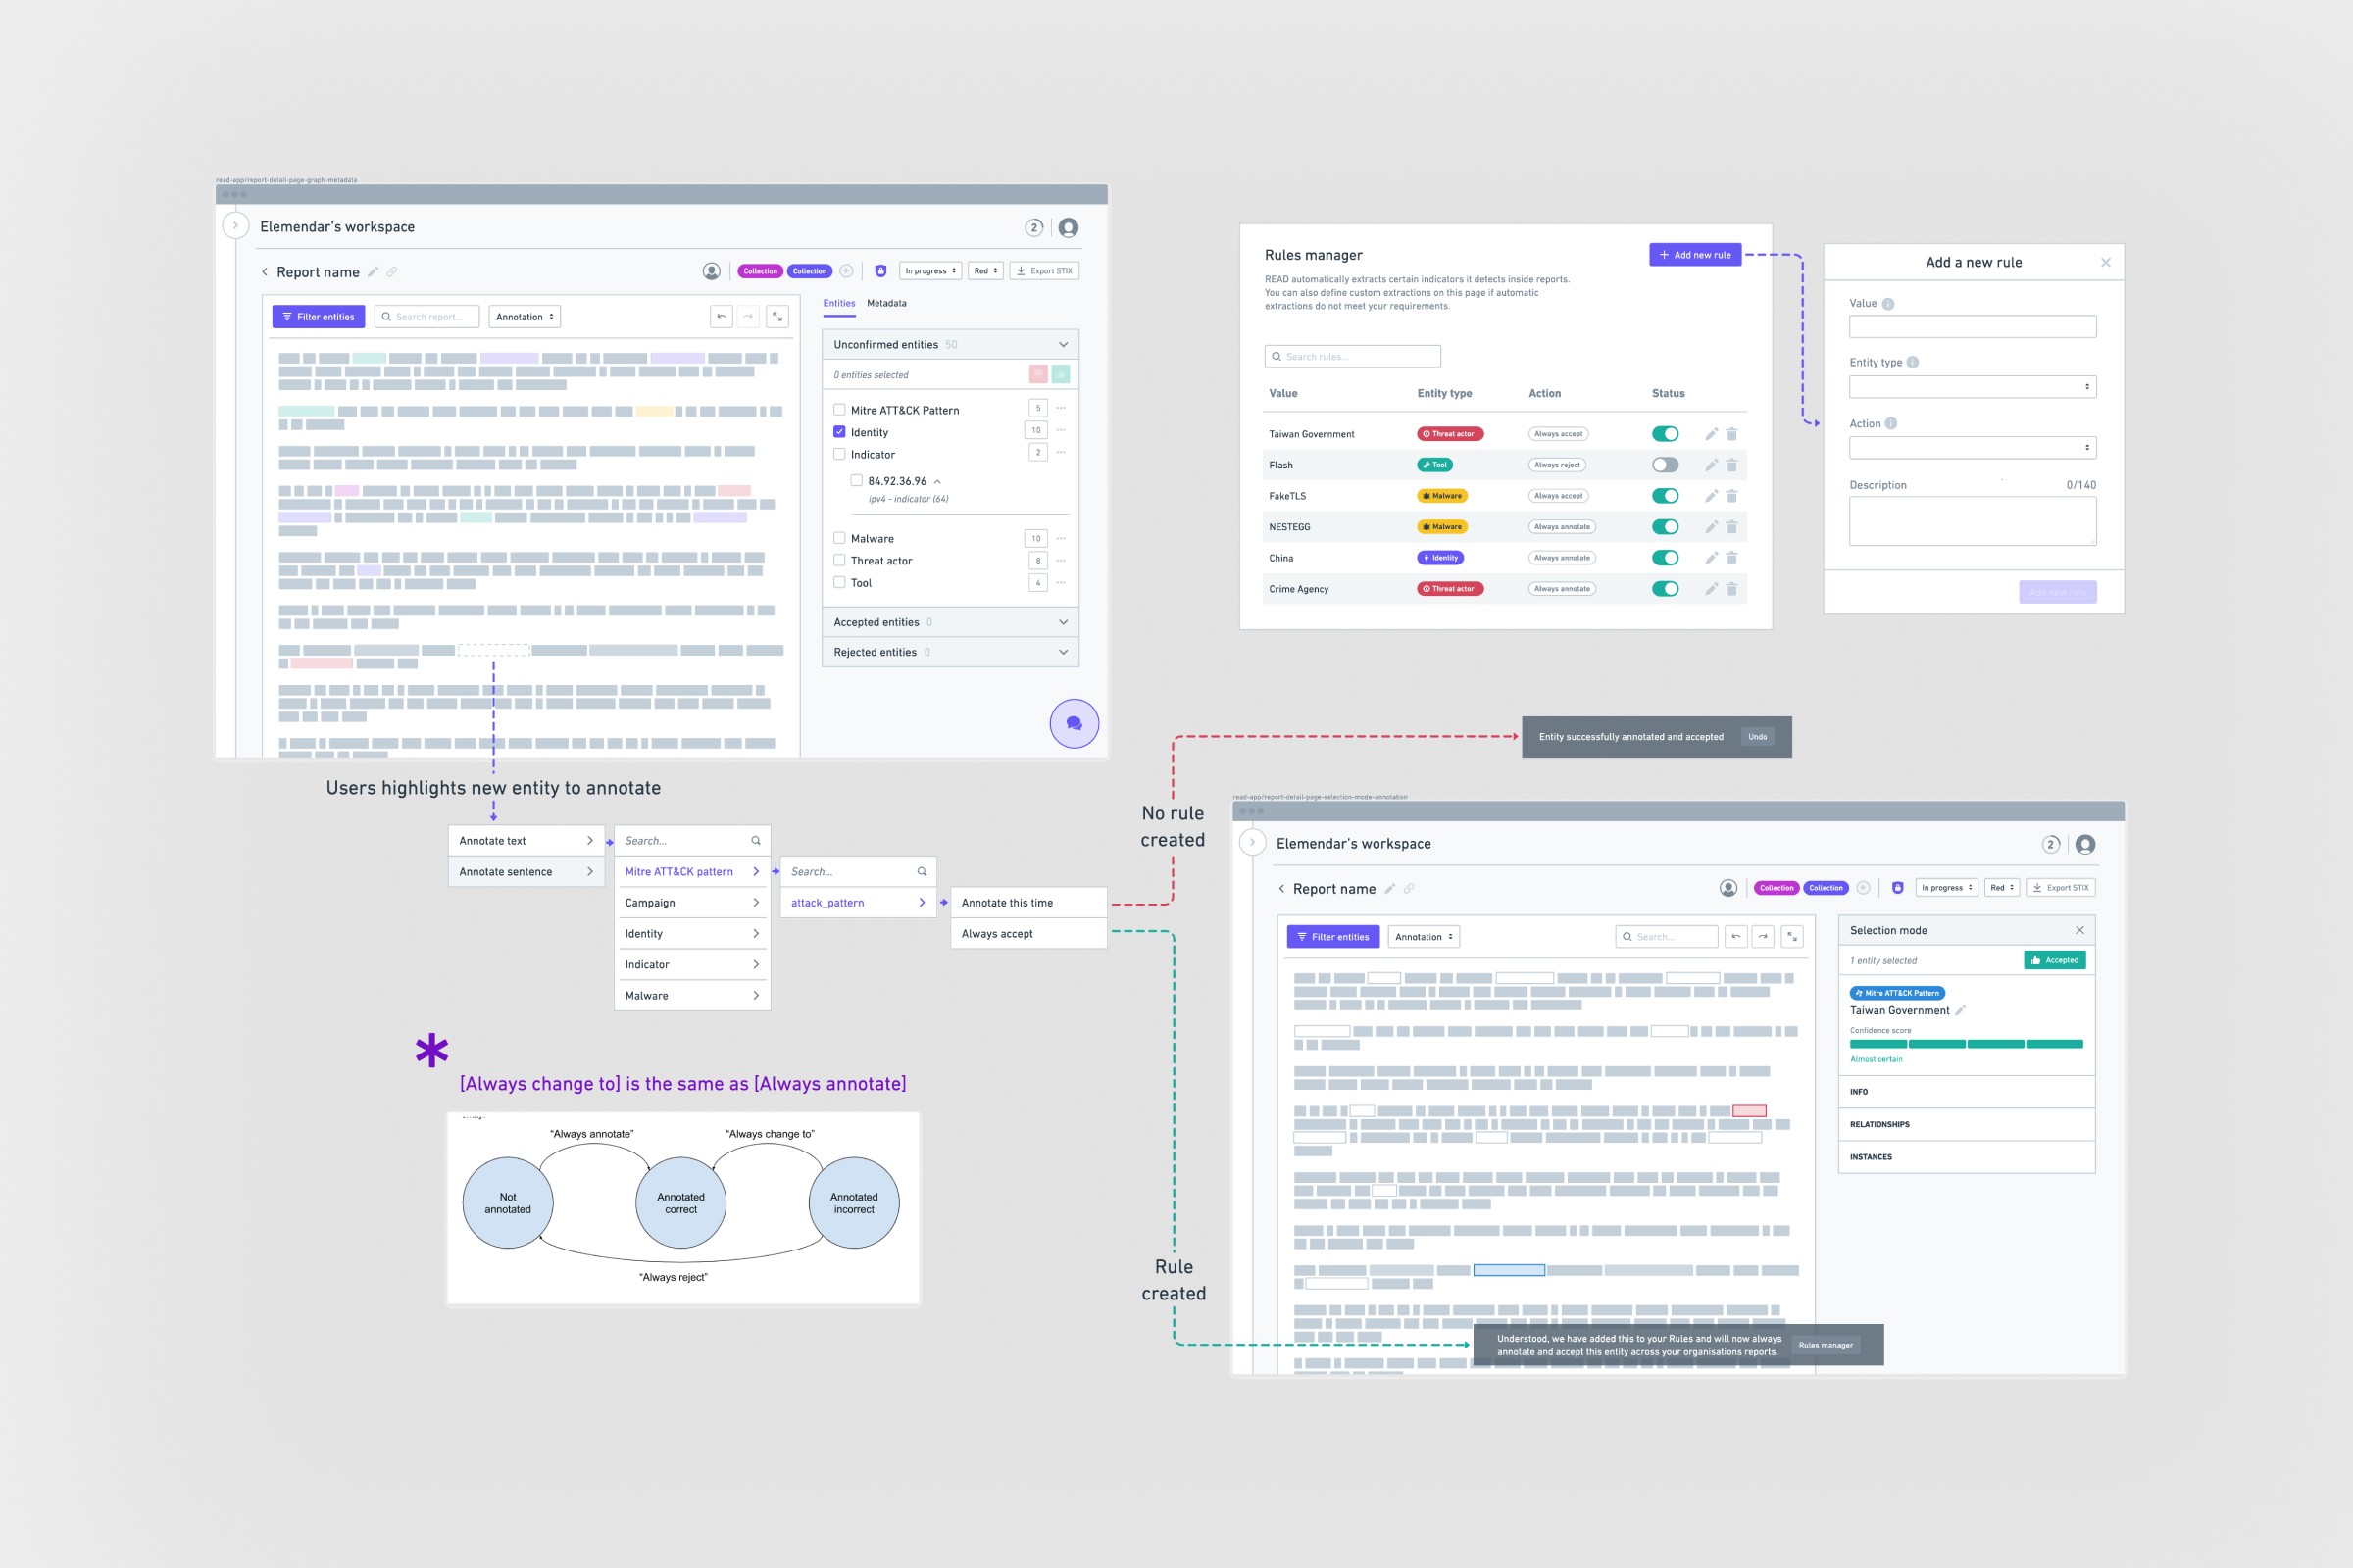Check the Mitre ATT&CK Pattern checkbox
2353x1568 pixels.
839,410
